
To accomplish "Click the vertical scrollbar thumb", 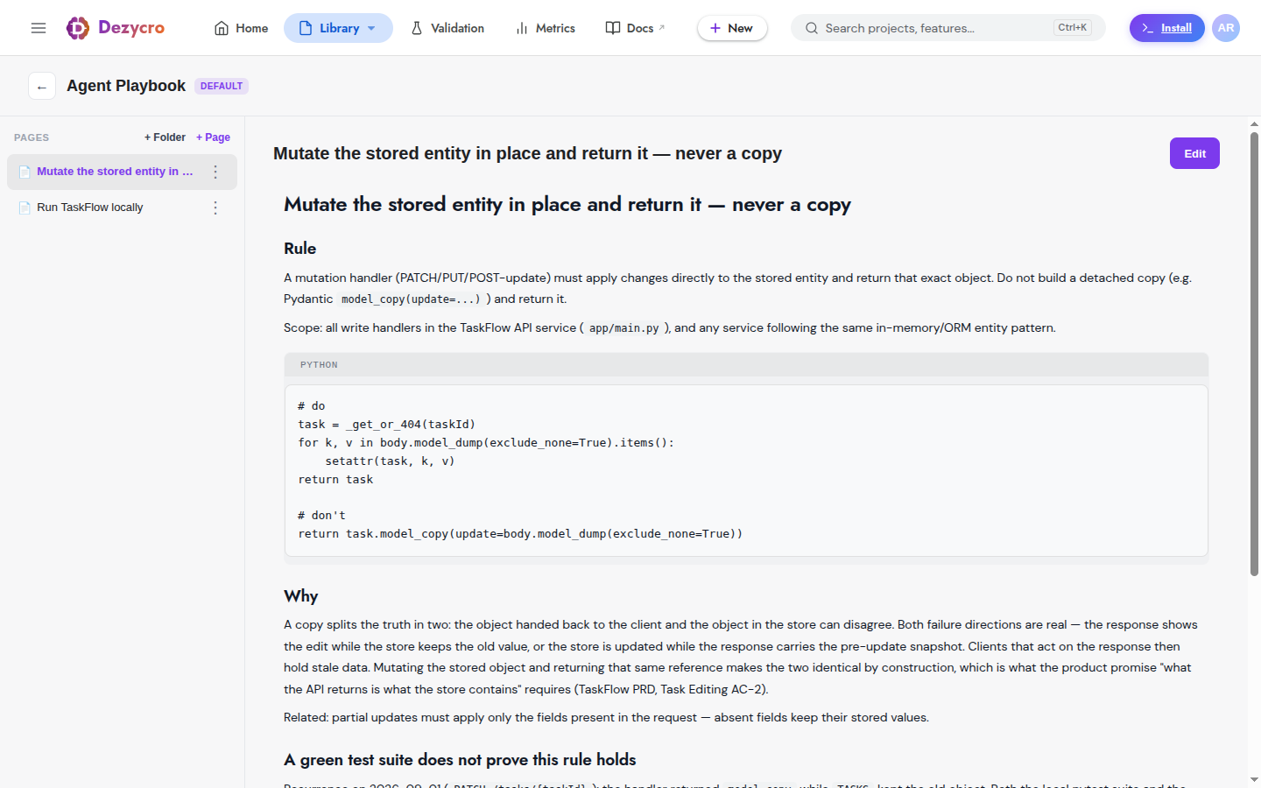I will coord(1254,354).
